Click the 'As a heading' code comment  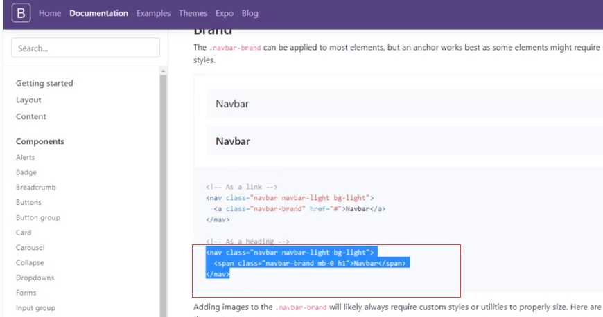[x=247, y=242]
